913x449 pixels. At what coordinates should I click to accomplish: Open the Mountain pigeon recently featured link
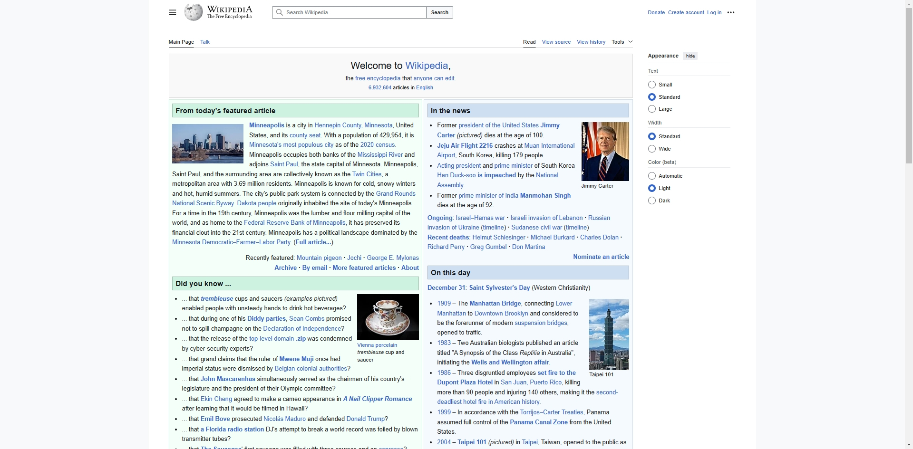[x=319, y=258]
